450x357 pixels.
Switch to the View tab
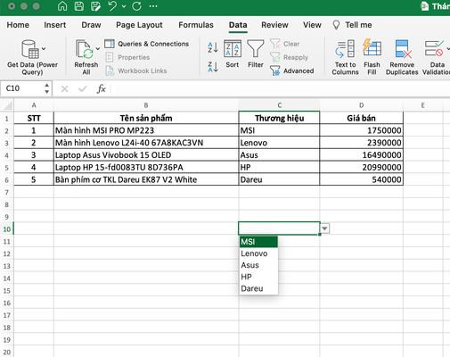click(x=312, y=25)
